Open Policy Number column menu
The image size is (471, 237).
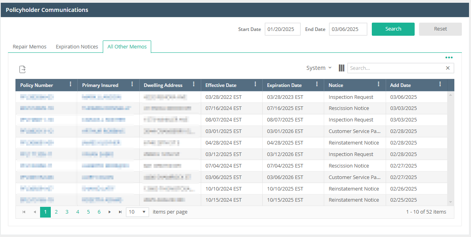[x=71, y=84]
